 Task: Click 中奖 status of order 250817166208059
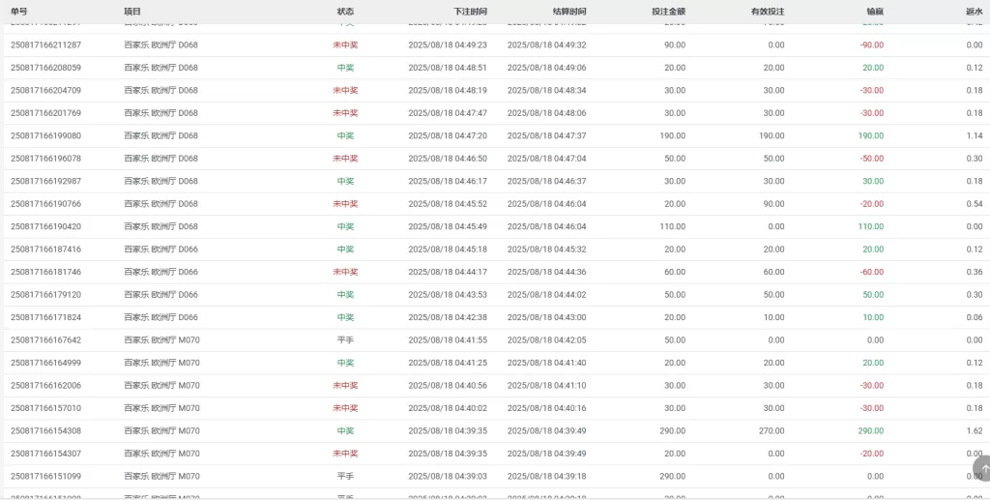(x=345, y=68)
